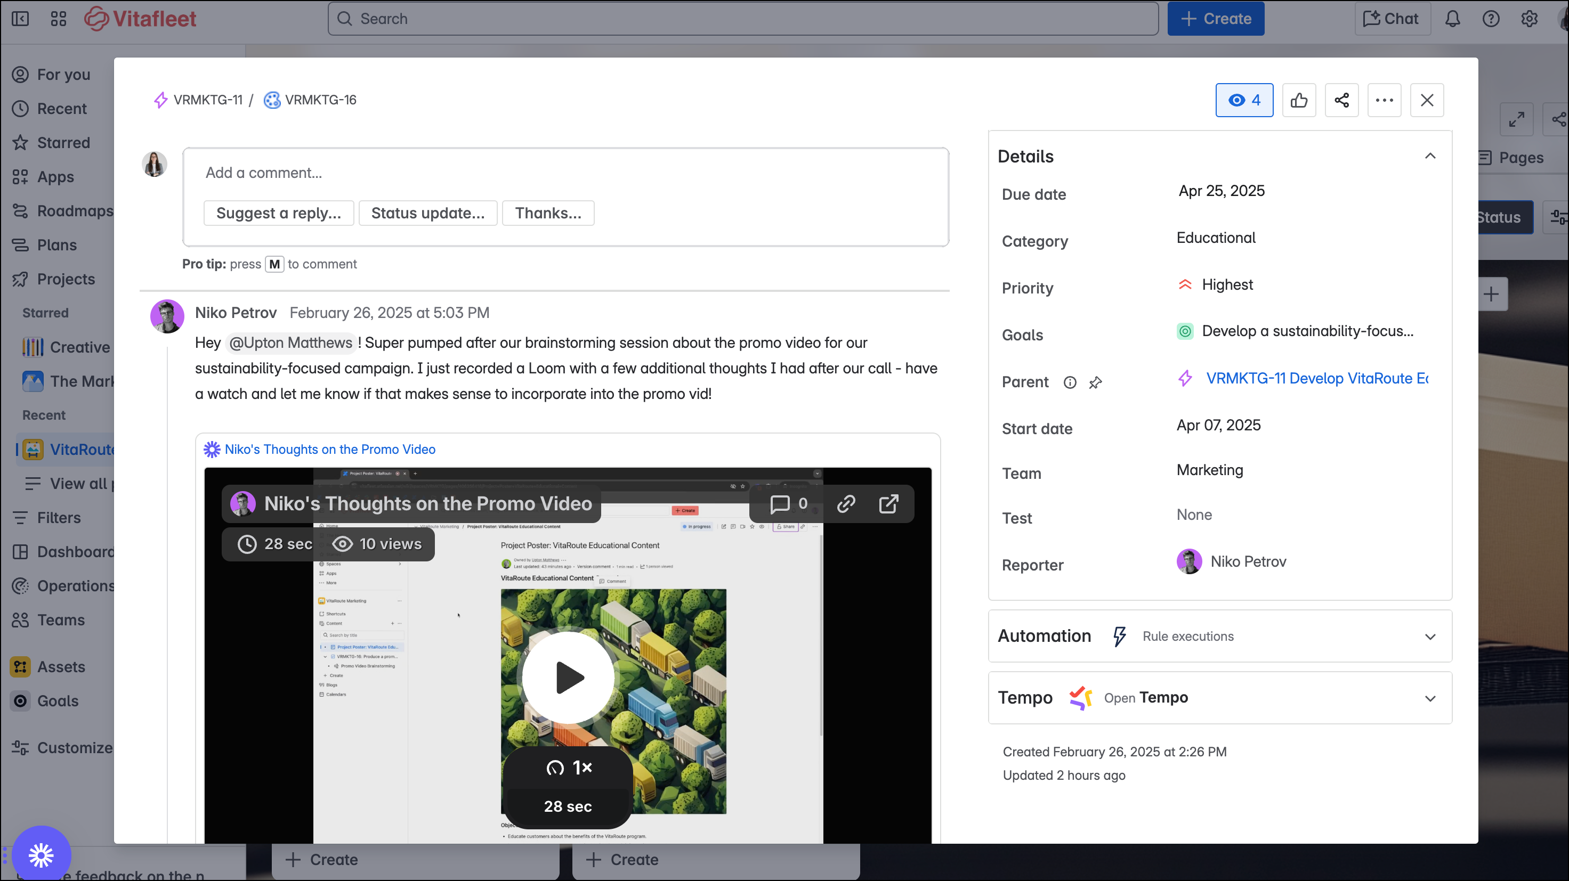Collapse the Details panel

(x=1430, y=156)
